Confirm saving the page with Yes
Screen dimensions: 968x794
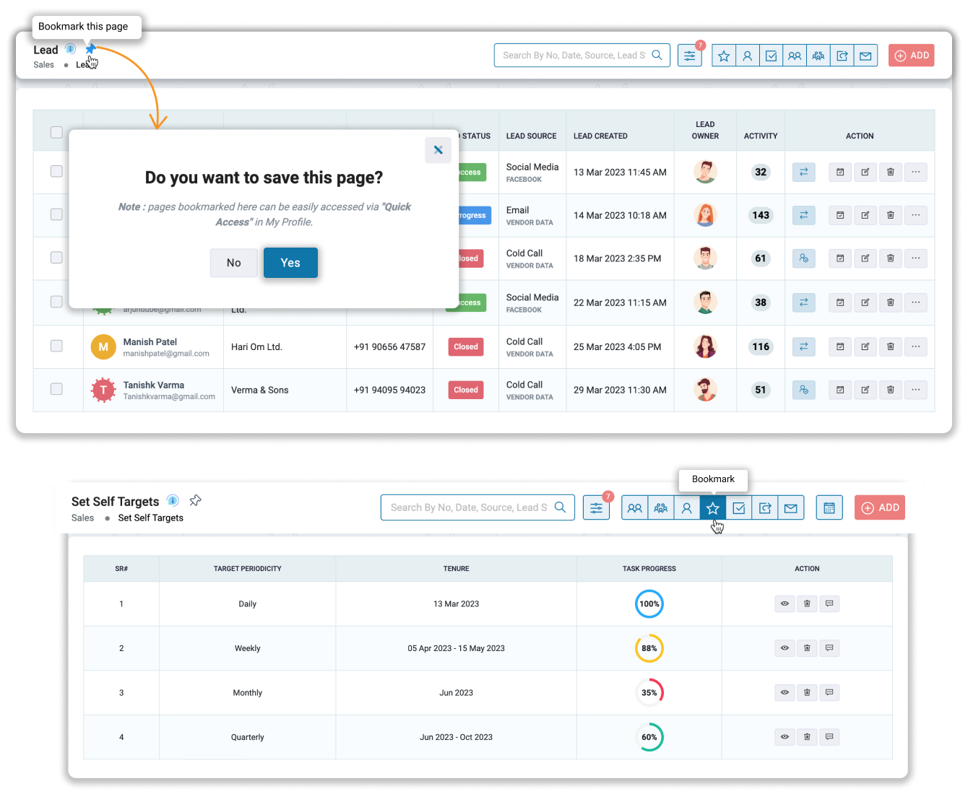(x=290, y=263)
